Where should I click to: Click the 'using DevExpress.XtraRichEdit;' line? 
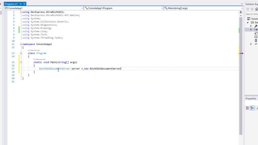[43, 12]
